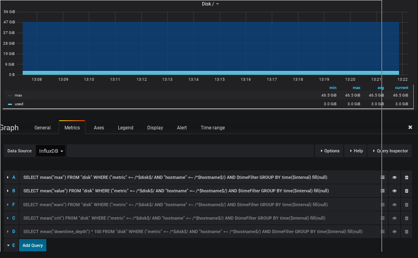Screen dimensions: 418x258
Task: Show hidden query D via eye icon
Action: (x=394, y=231)
